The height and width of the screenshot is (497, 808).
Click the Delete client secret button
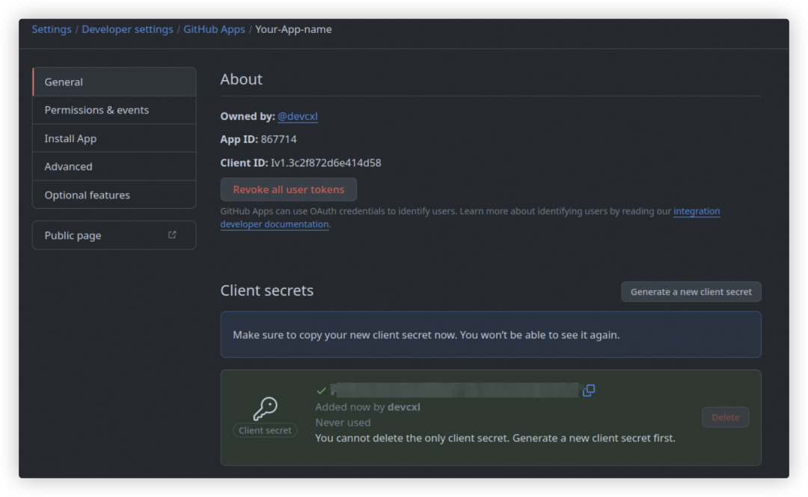click(726, 417)
